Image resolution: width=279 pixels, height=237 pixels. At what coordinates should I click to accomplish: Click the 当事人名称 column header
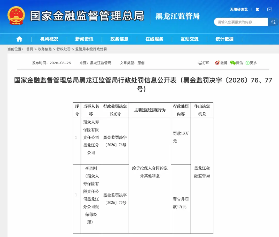[x=91, y=110]
